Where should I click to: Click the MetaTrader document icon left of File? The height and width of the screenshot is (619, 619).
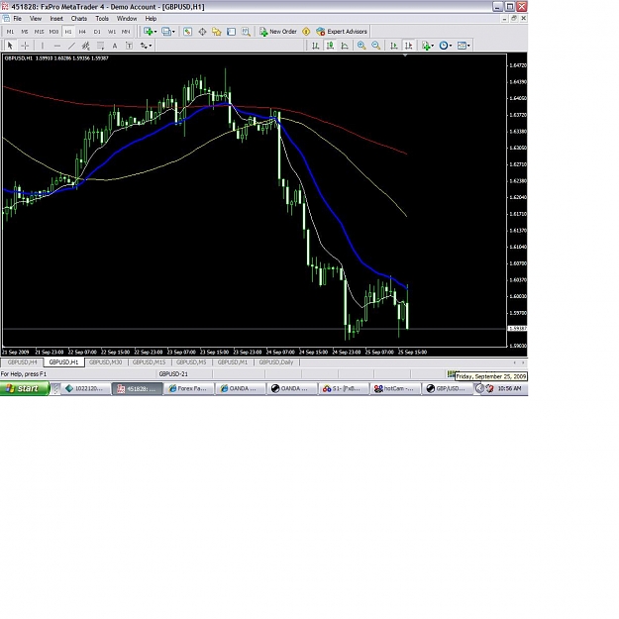[6, 19]
